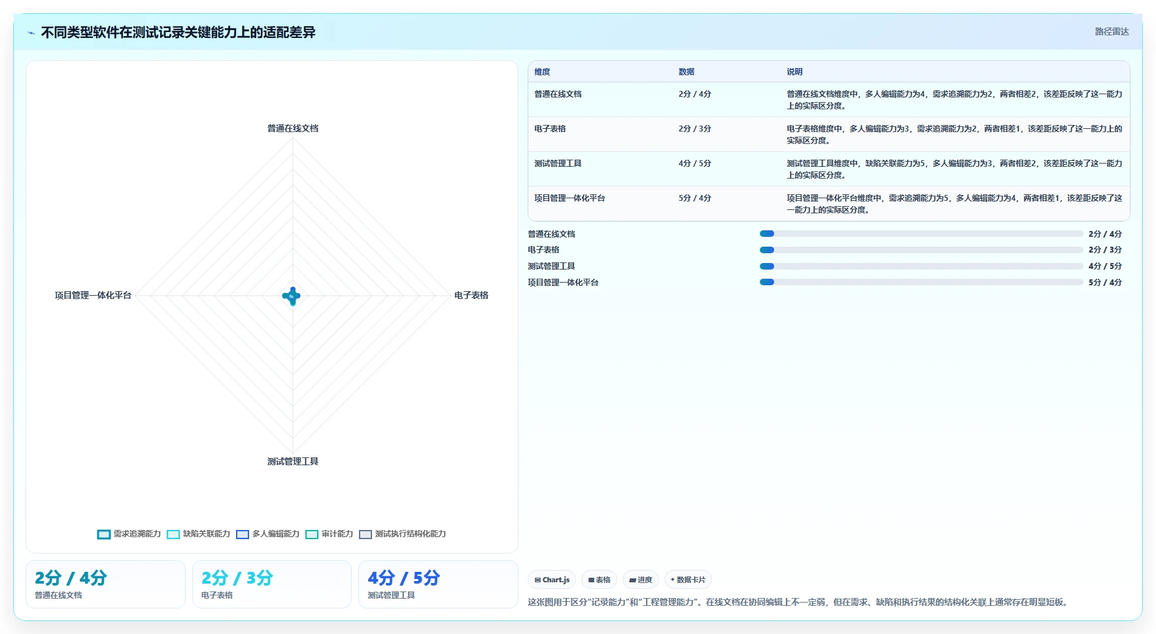Click the 维度 column header
This screenshot has width=1156, height=634.
click(542, 72)
